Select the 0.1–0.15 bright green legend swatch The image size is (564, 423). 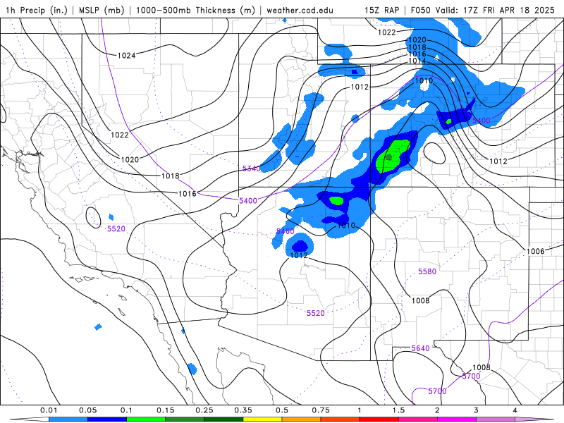click(146, 419)
